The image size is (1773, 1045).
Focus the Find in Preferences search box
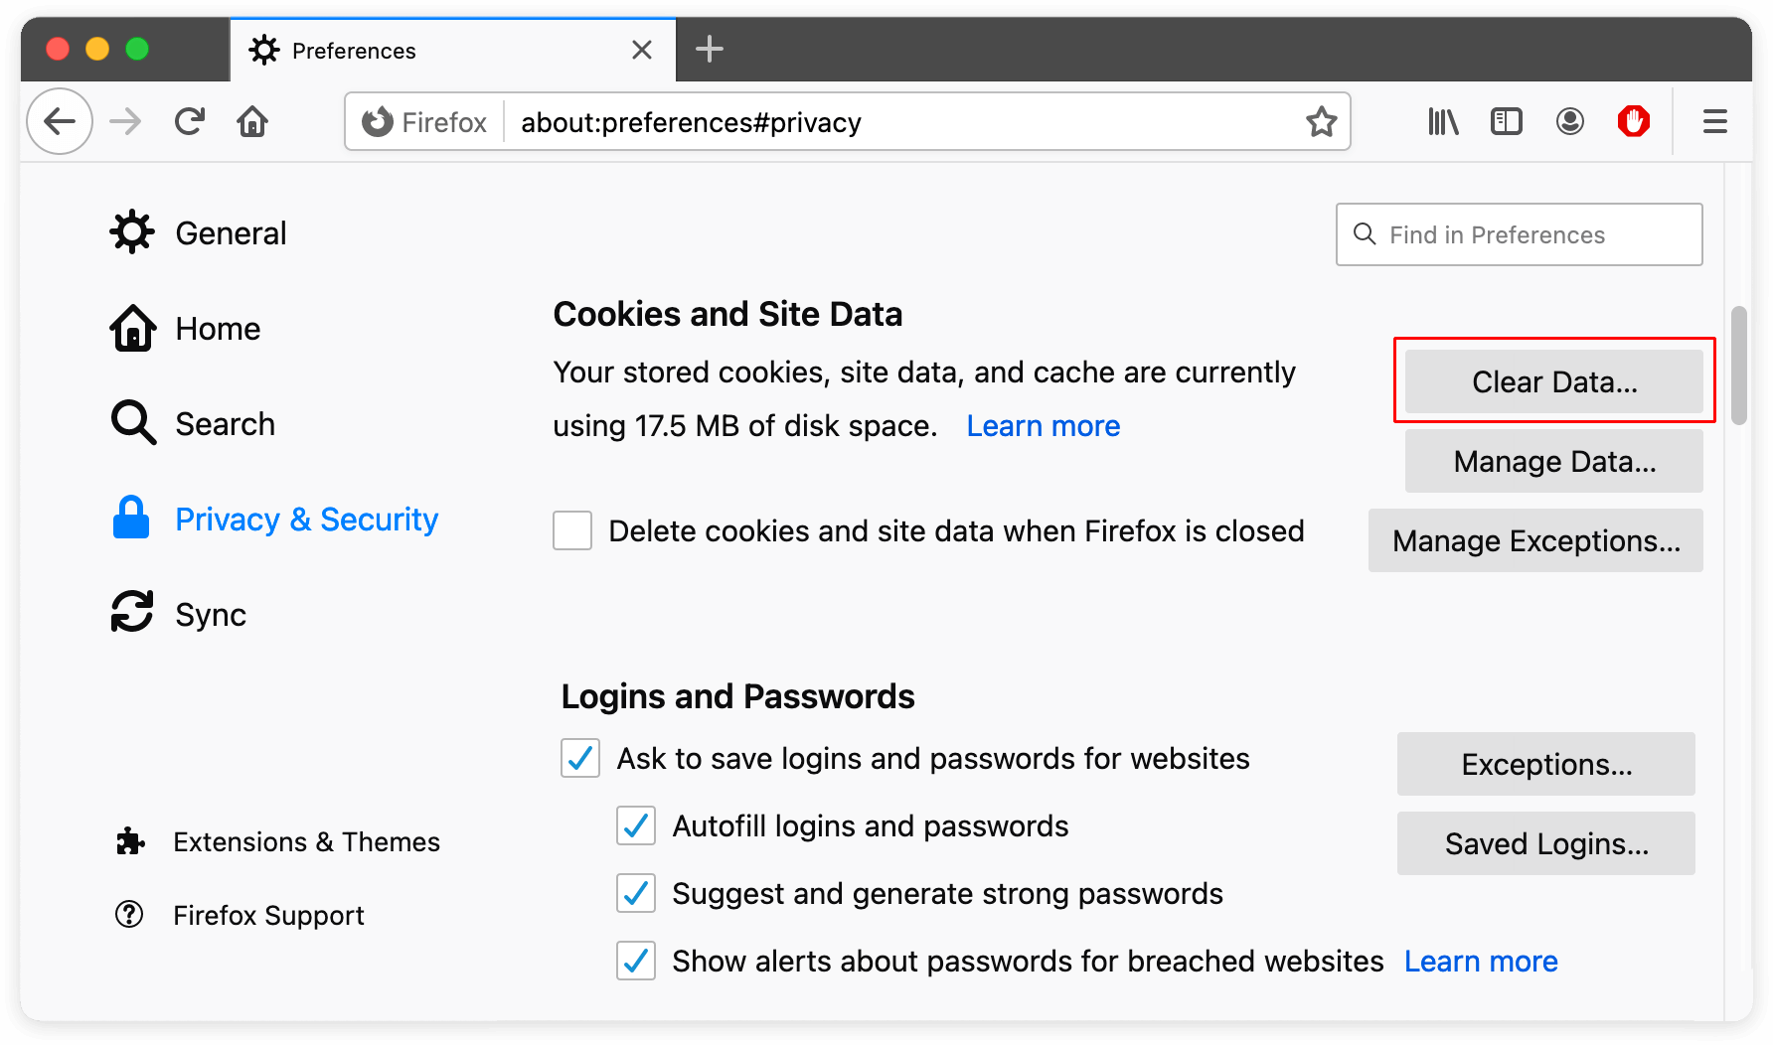1520,234
